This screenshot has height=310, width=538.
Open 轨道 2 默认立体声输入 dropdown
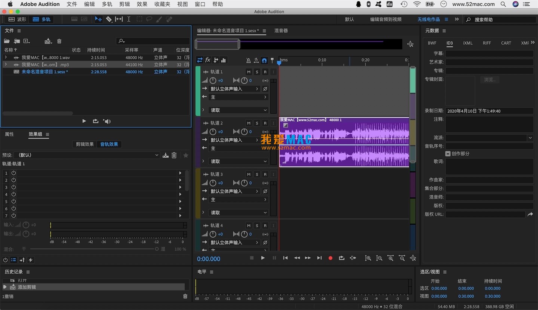click(x=234, y=140)
